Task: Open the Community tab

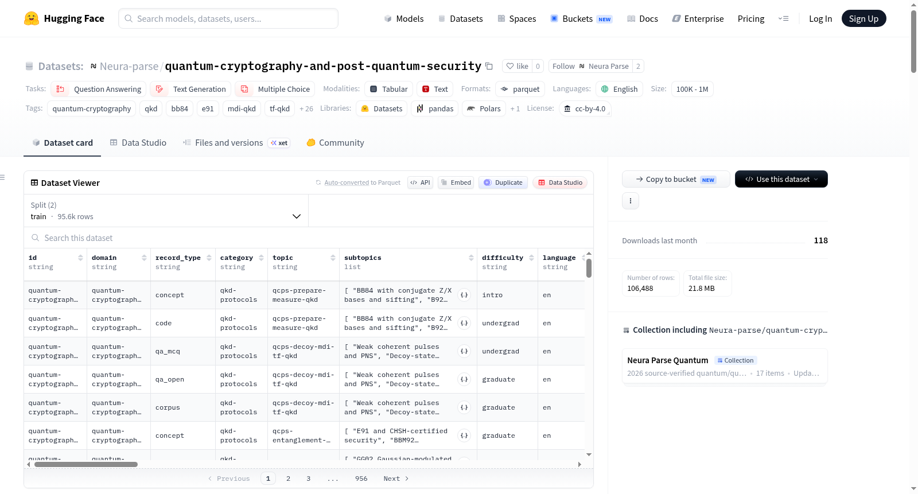Action: (335, 143)
